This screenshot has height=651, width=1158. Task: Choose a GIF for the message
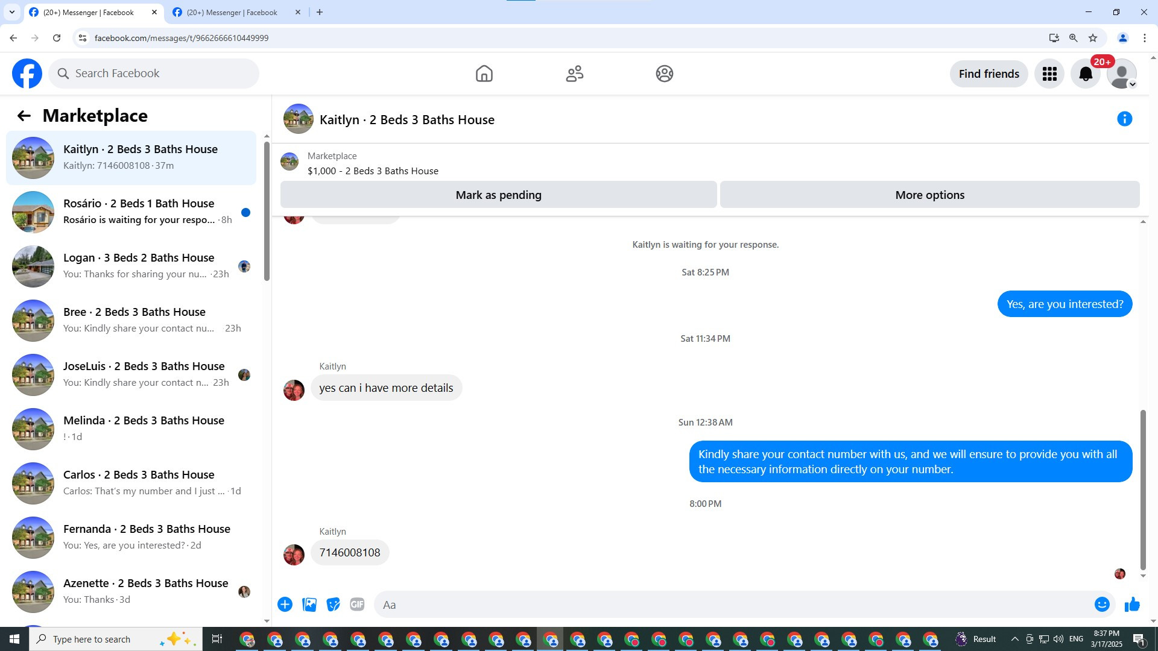pyautogui.click(x=357, y=605)
